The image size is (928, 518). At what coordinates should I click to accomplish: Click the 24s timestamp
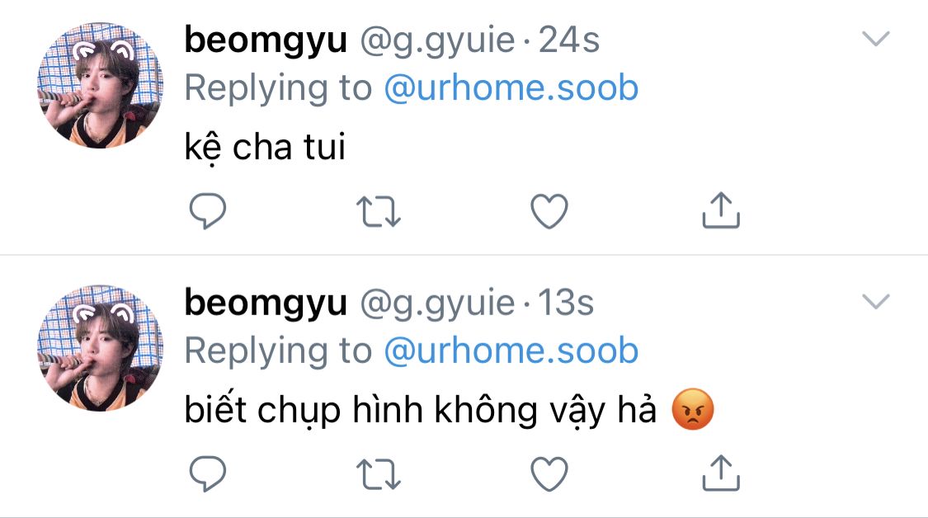568,40
